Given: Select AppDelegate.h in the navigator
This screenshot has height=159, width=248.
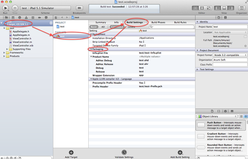Looking at the screenshot, I should click(21, 31).
